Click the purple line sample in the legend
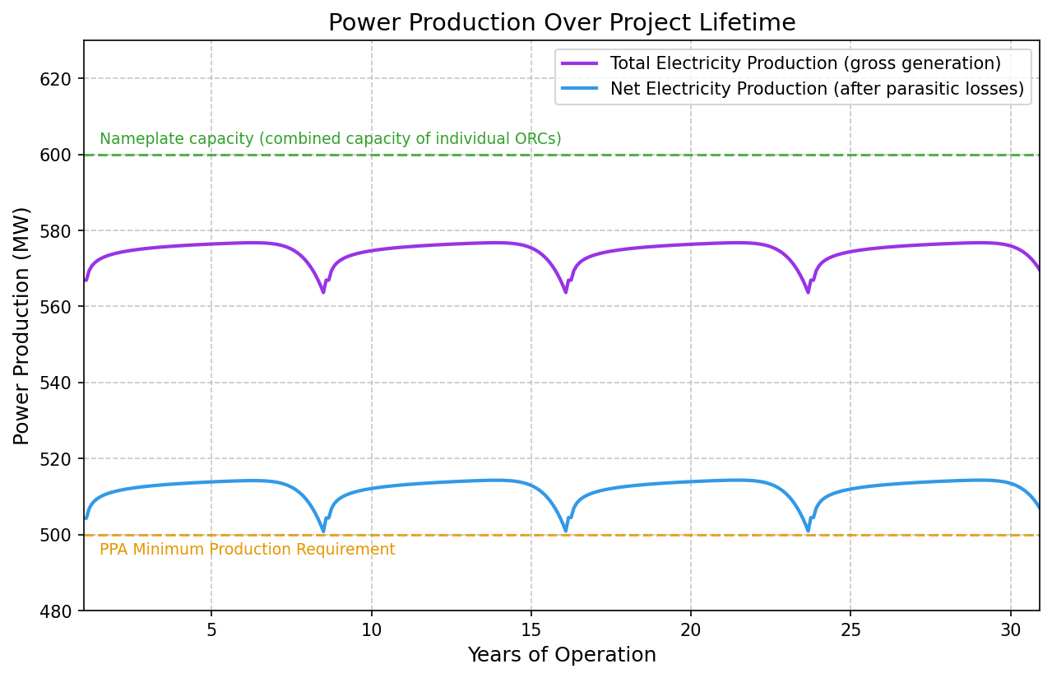The width and height of the screenshot is (1052, 678). pyautogui.click(x=581, y=64)
